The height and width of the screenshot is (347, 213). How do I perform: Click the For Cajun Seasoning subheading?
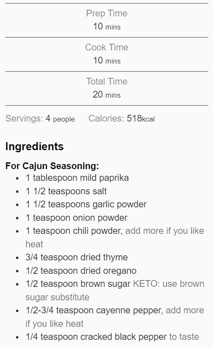[x=52, y=166]
